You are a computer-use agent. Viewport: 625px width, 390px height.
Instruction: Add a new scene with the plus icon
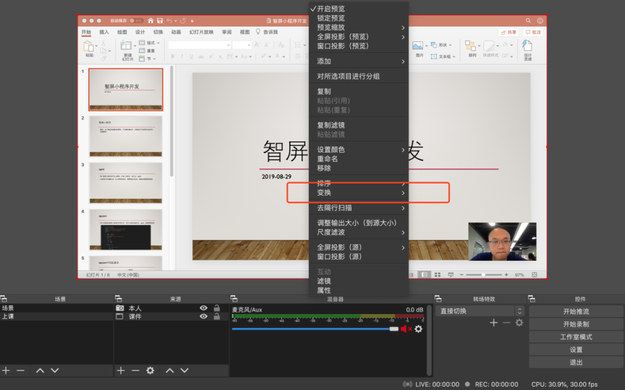[x=6, y=370]
